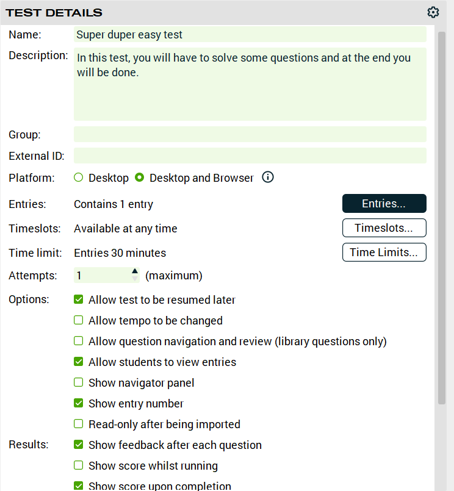454x491 pixels.
Task: Increase attempts with the up arrow
Action: pyautogui.click(x=135, y=271)
